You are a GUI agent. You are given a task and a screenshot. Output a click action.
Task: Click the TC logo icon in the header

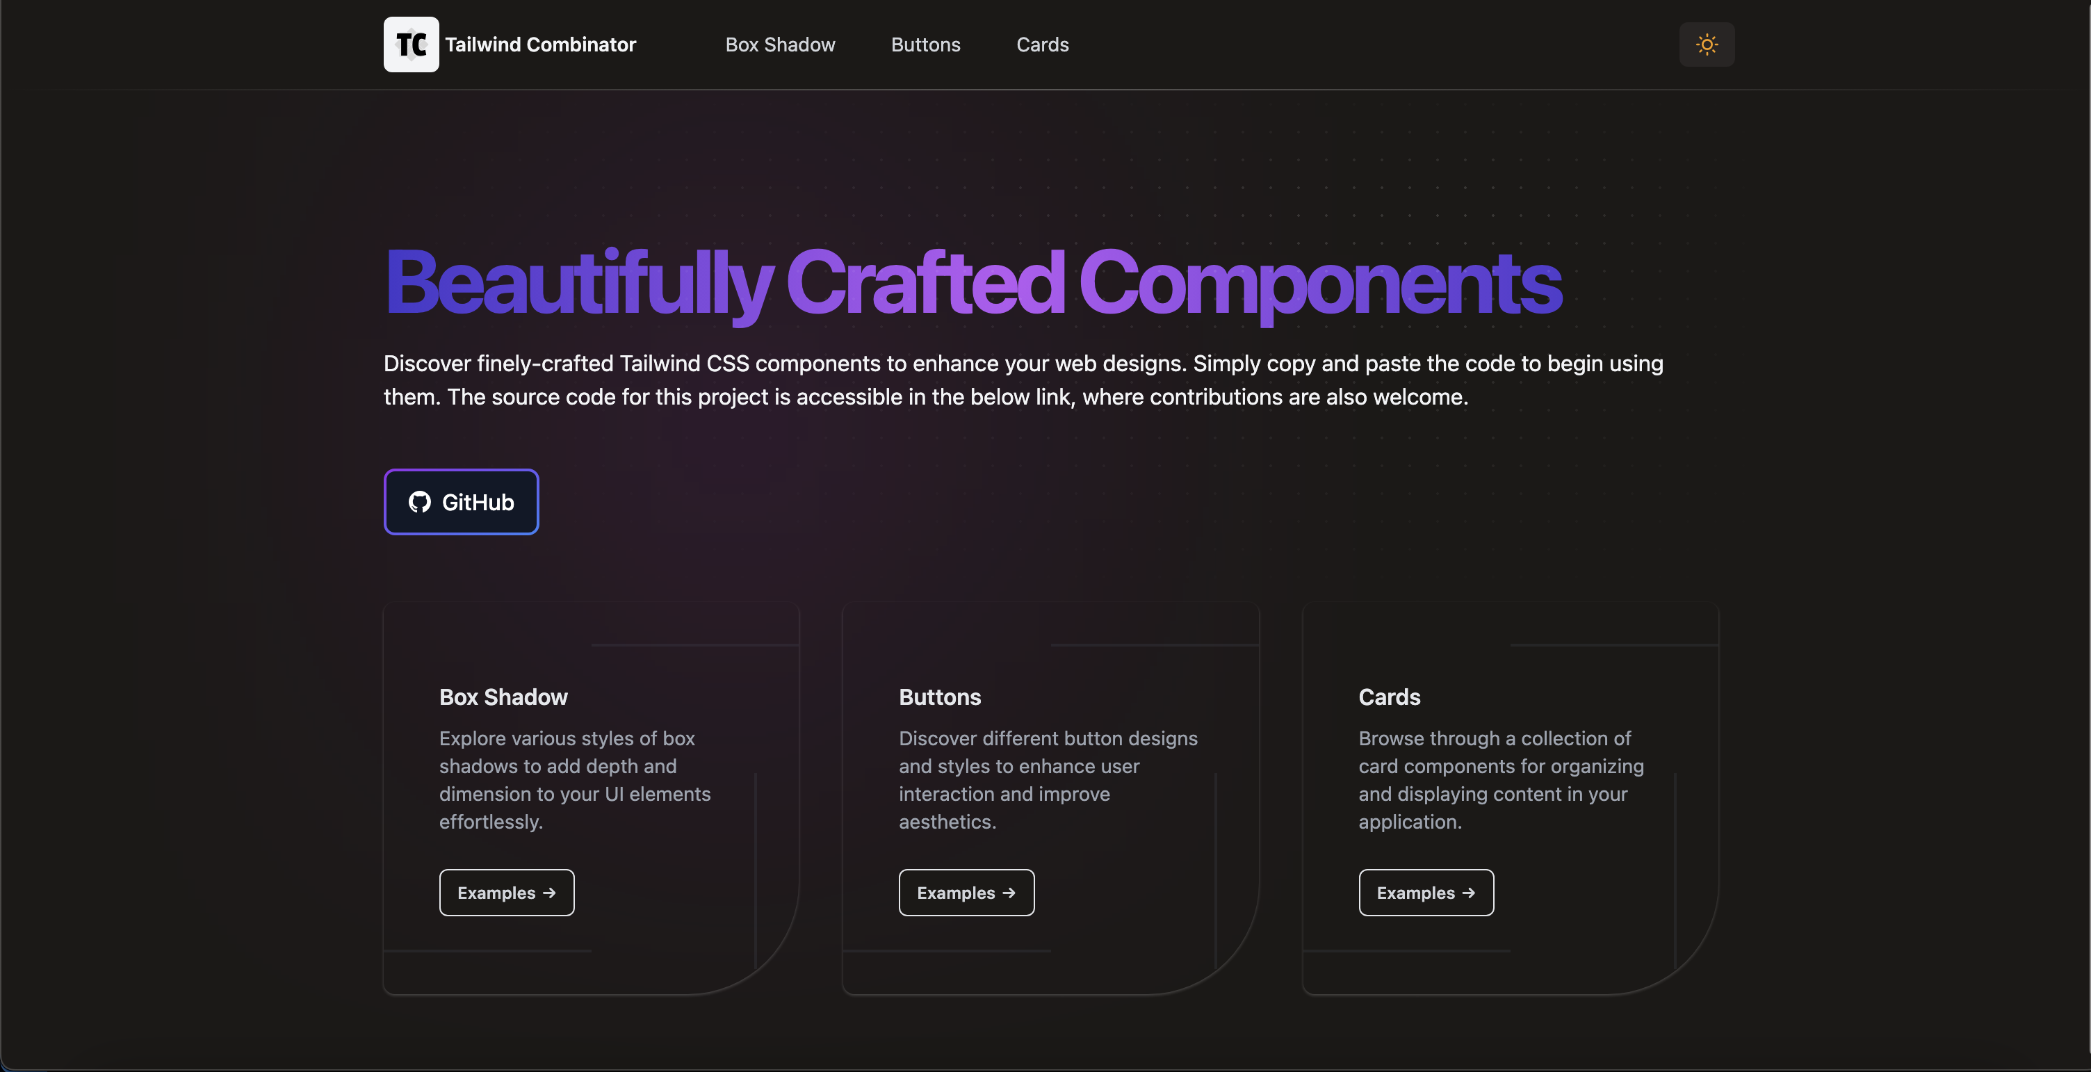pos(410,44)
